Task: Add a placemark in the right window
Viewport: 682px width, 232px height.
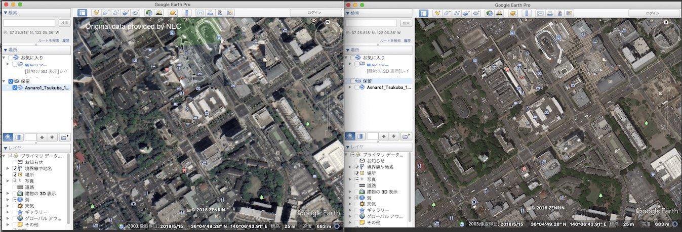Action: [x=437, y=13]
